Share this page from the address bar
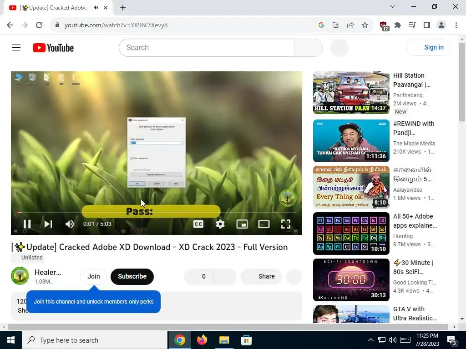466x349 pixels. [350, 25]
